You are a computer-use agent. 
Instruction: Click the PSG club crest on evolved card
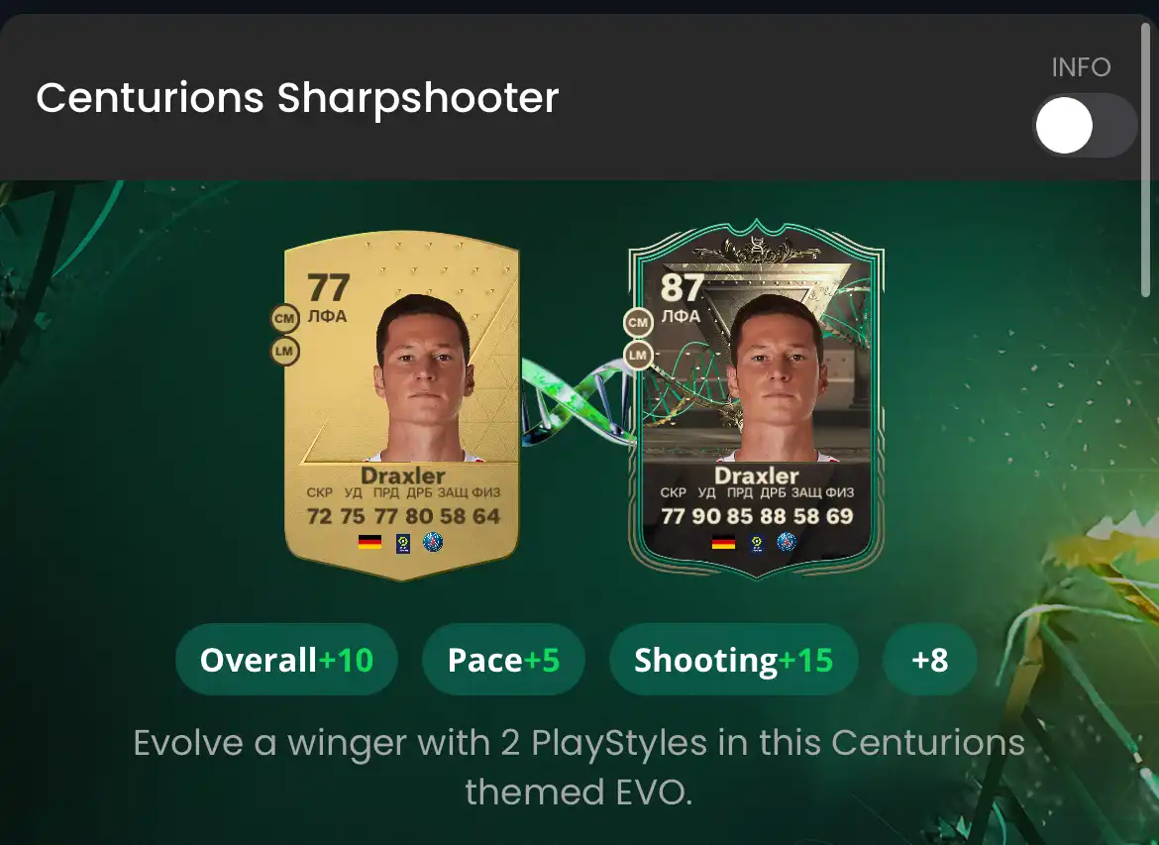(787, 542)
